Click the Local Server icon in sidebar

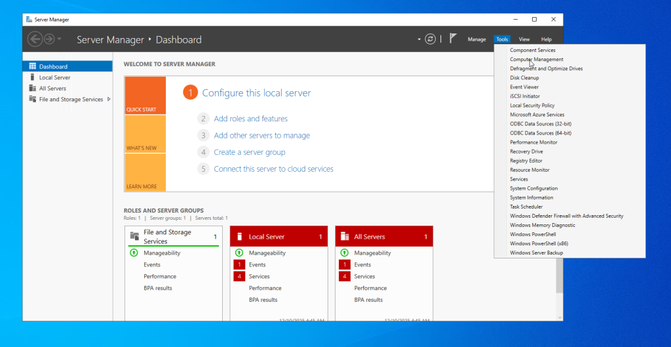[33, 77]
